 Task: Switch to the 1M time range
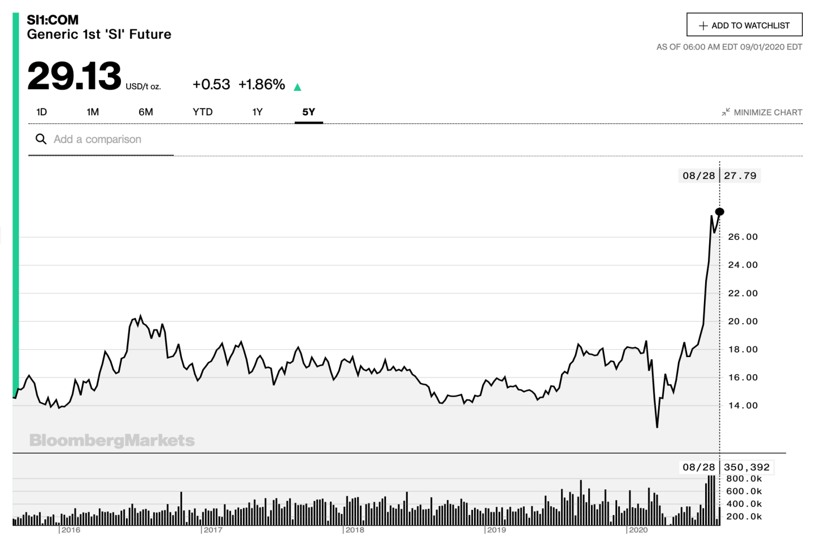click(x=93, y=112)
